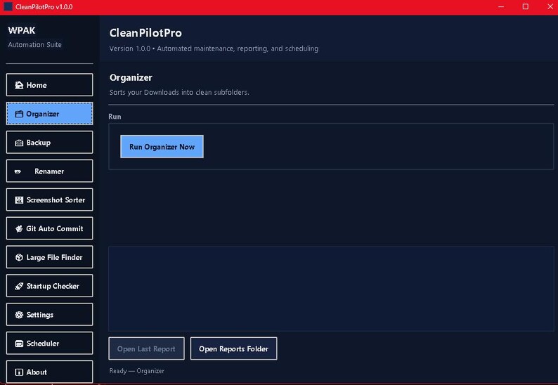
Task: Open Reports Folder
Action: click(x=233, y=348)
